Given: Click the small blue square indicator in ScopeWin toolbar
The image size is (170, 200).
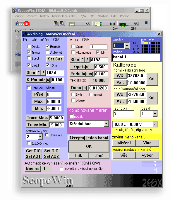Looking at the screenshot, I should pyautogui.click(x=146, y=23).
